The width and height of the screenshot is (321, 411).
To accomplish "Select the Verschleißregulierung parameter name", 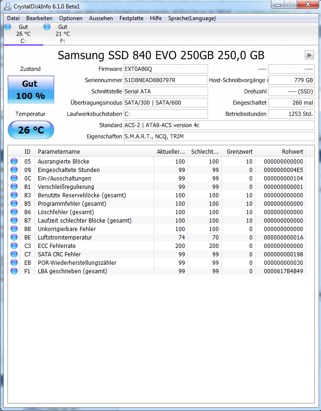I will (66, 187).
